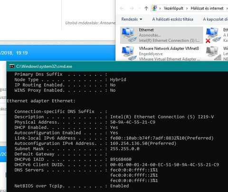Click DNS server fec0:0:0:ffff::3%1 line
The height and width of the screenshot is (192, 228).
coord(134,181)
